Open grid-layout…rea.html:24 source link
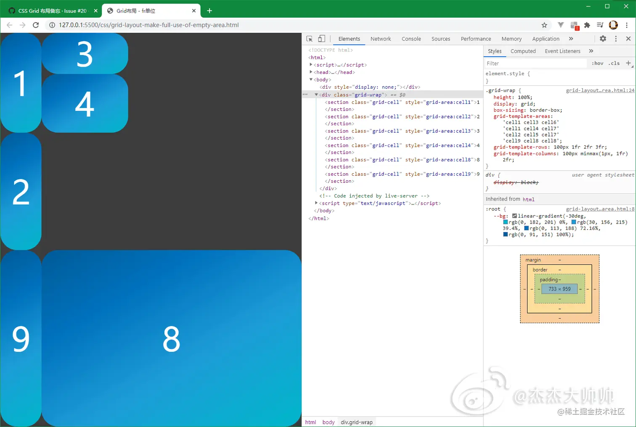Viewport: 636px width, 427px height. [x=600, y=90]
